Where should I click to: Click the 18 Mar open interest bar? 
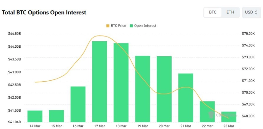point(121,83)
